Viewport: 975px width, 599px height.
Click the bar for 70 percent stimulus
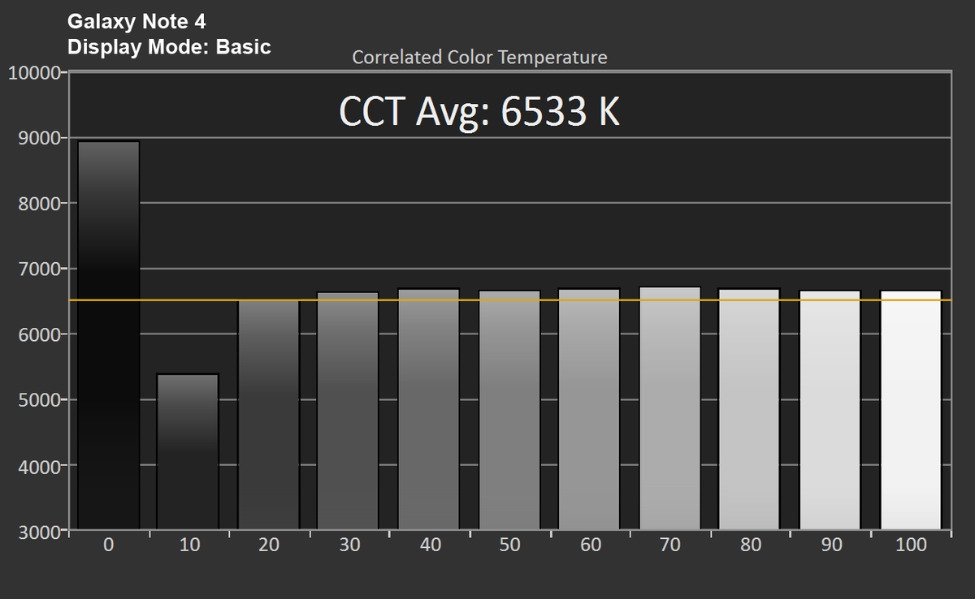click(x=670, y=408)
